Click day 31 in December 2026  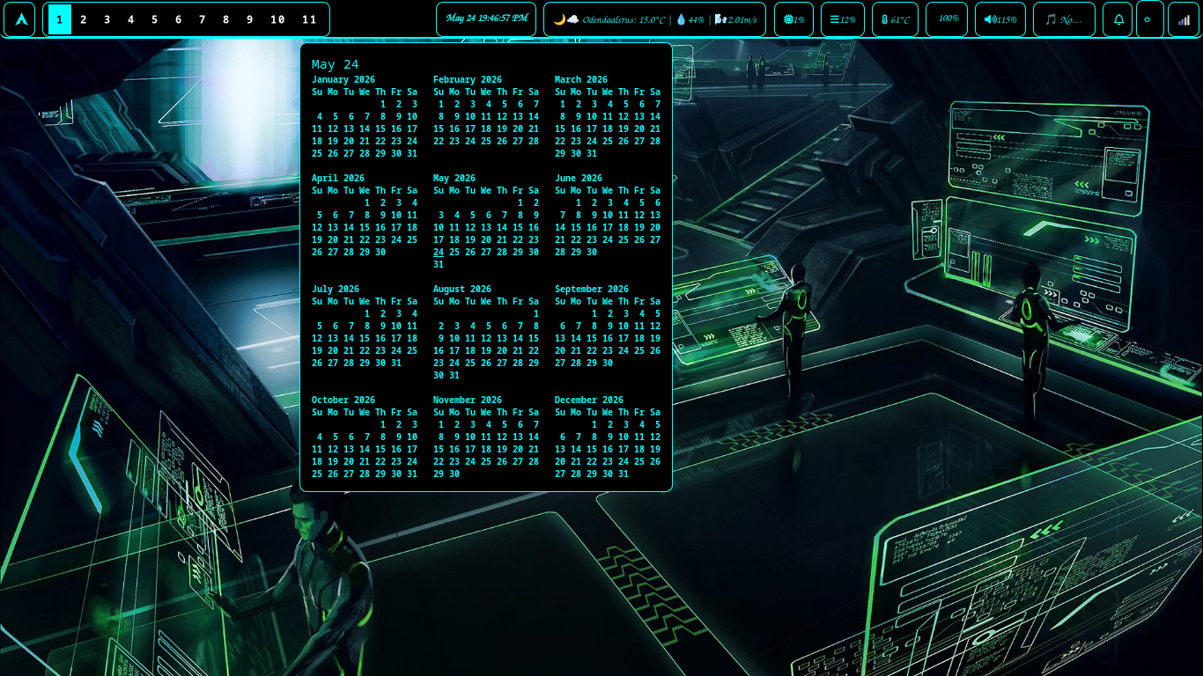click(x=624, y=474)
